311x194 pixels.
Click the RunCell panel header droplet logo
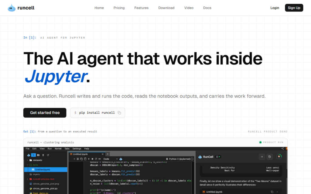coord(200,157)
